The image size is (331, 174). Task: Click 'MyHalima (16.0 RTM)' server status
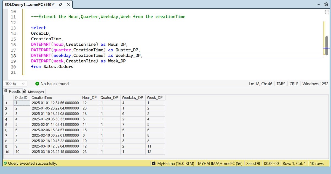pyautogui.click(x=175, y=163)
